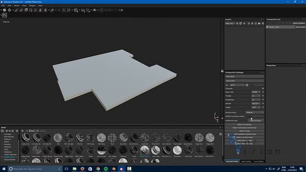Click the first toolbar icon next to brush presets
This screenshot has width=306, height=172.
pyautogui.click(x=4, y=10)
